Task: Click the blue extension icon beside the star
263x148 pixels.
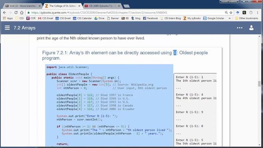Action: click(238, 13)
